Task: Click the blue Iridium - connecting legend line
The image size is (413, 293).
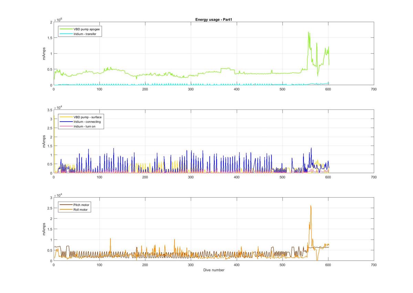Action: click(66, 122)
